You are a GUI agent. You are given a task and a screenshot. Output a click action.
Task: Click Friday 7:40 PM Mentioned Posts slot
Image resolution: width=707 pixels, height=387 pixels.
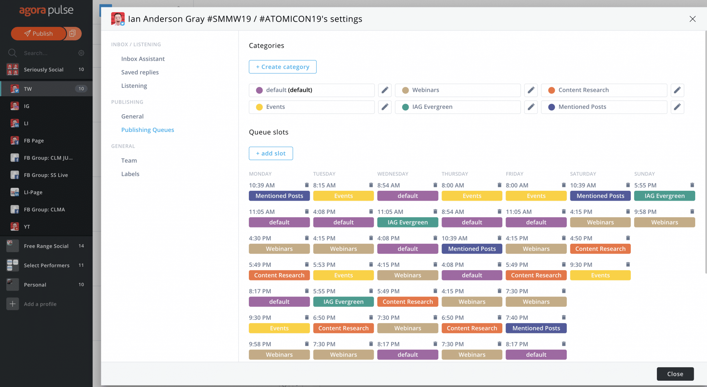click(536, 328)
